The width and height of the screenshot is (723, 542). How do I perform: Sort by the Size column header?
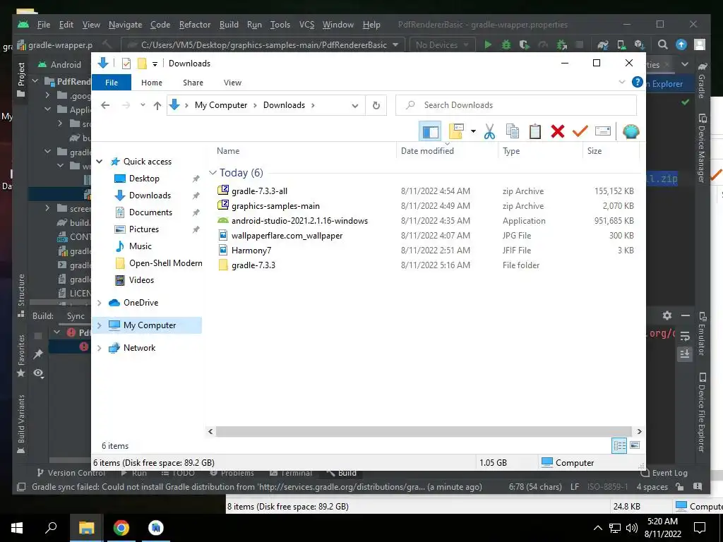(x=594, y=151)
